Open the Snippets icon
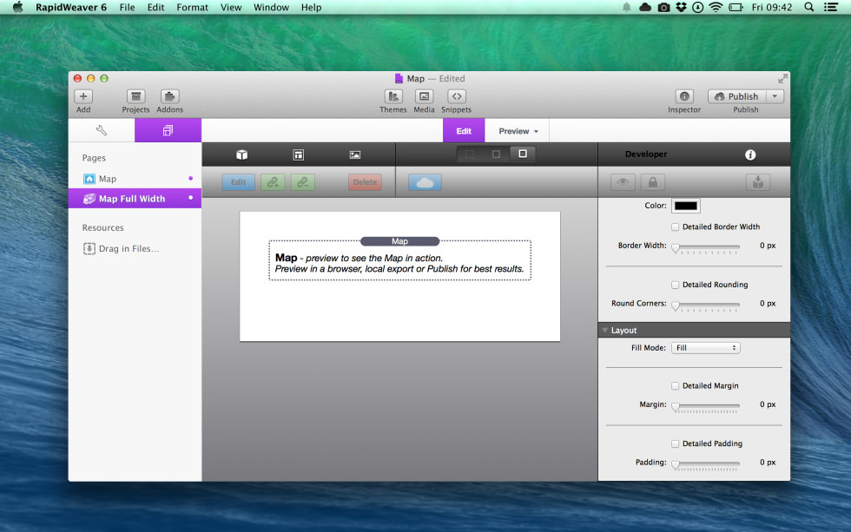The height and width of the screenshot is (532, 851). click(x=457, y=96)
